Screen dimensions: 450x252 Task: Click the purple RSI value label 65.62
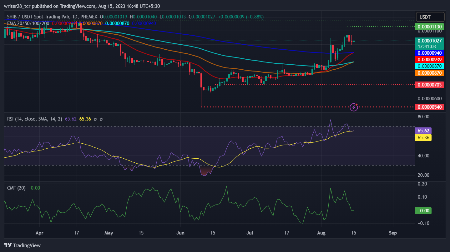[423, 131]
